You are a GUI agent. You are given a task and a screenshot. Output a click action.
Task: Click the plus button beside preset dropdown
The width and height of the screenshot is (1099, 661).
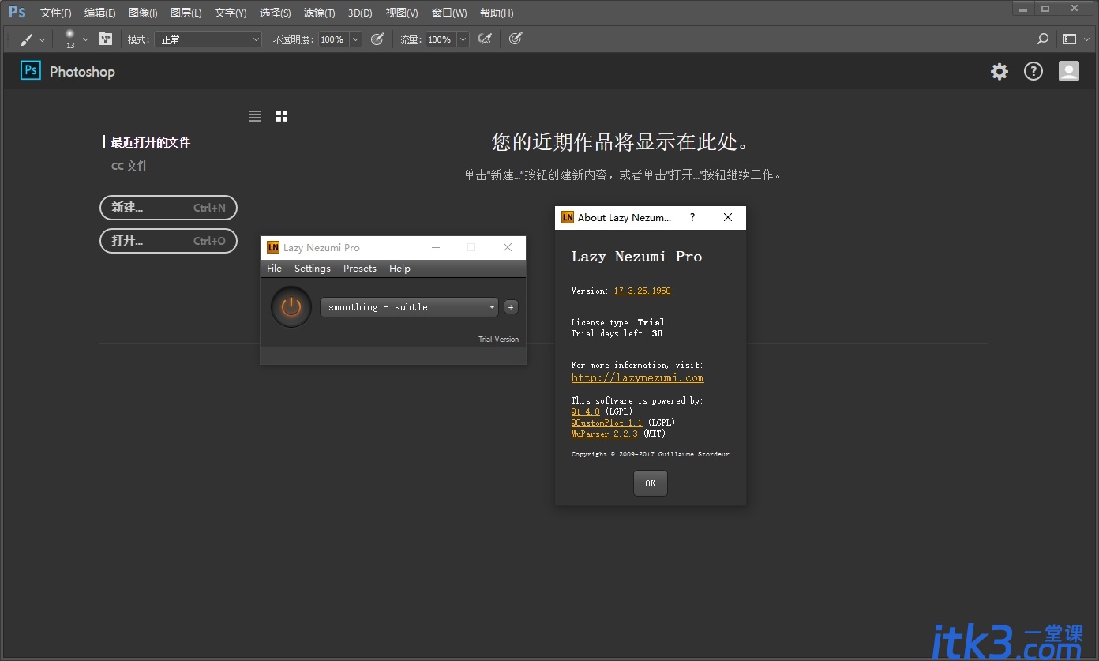click(x=511, y=307)
